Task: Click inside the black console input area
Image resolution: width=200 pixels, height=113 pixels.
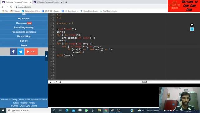Action: coord(103,95)
